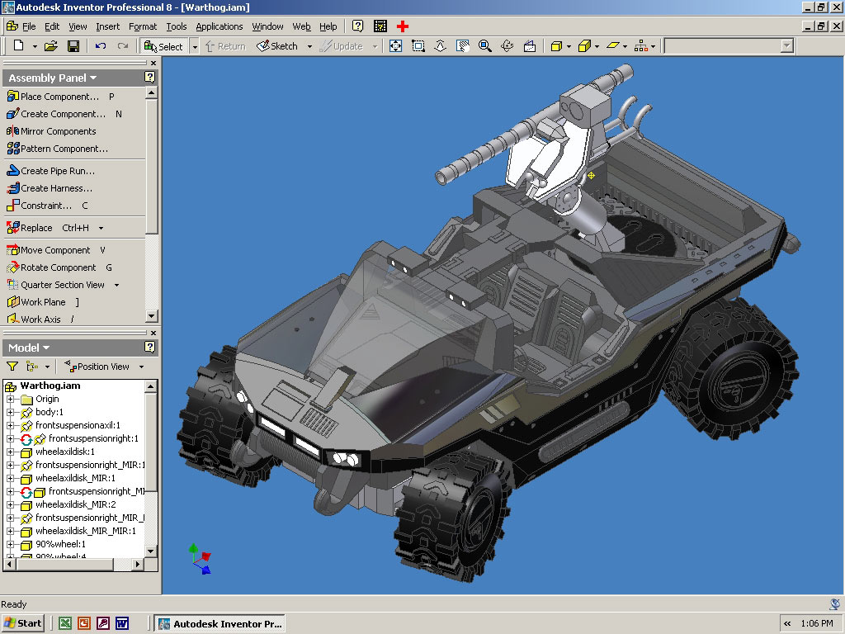This screenshot has height=634, width=845.
Task: Expand the body:1 tree node
Action: click(x=10, y=413)
